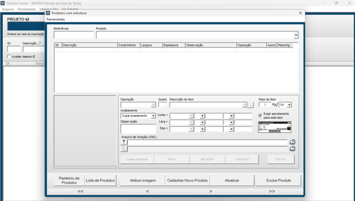
Task: Enable the Aceitar mesmo ID checkbox
Action: pyautogui.click(x=9, y=56)
